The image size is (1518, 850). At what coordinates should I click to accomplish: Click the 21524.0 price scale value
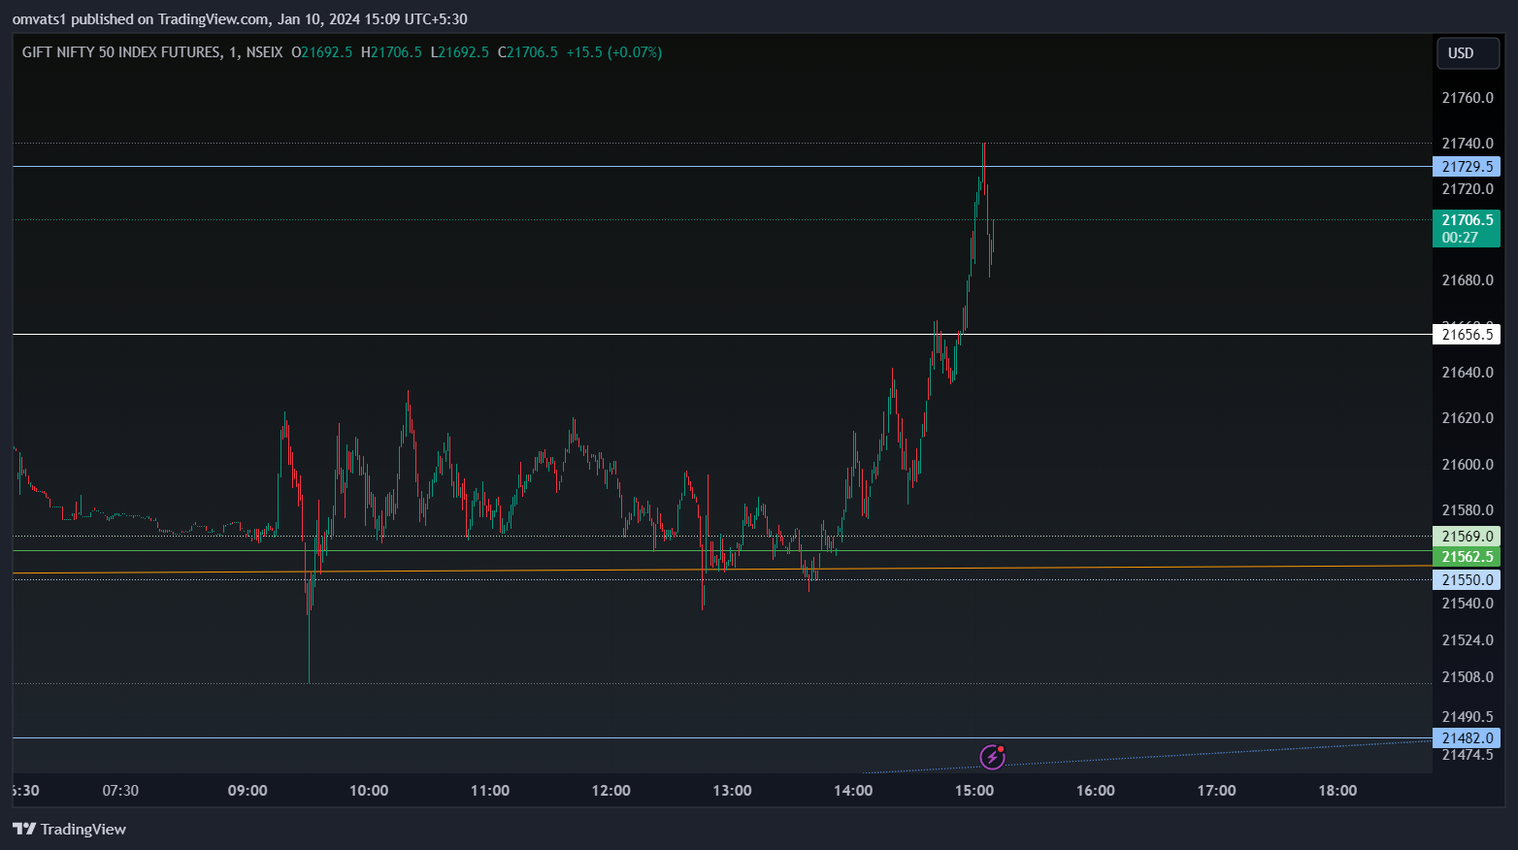[1468, 640]
